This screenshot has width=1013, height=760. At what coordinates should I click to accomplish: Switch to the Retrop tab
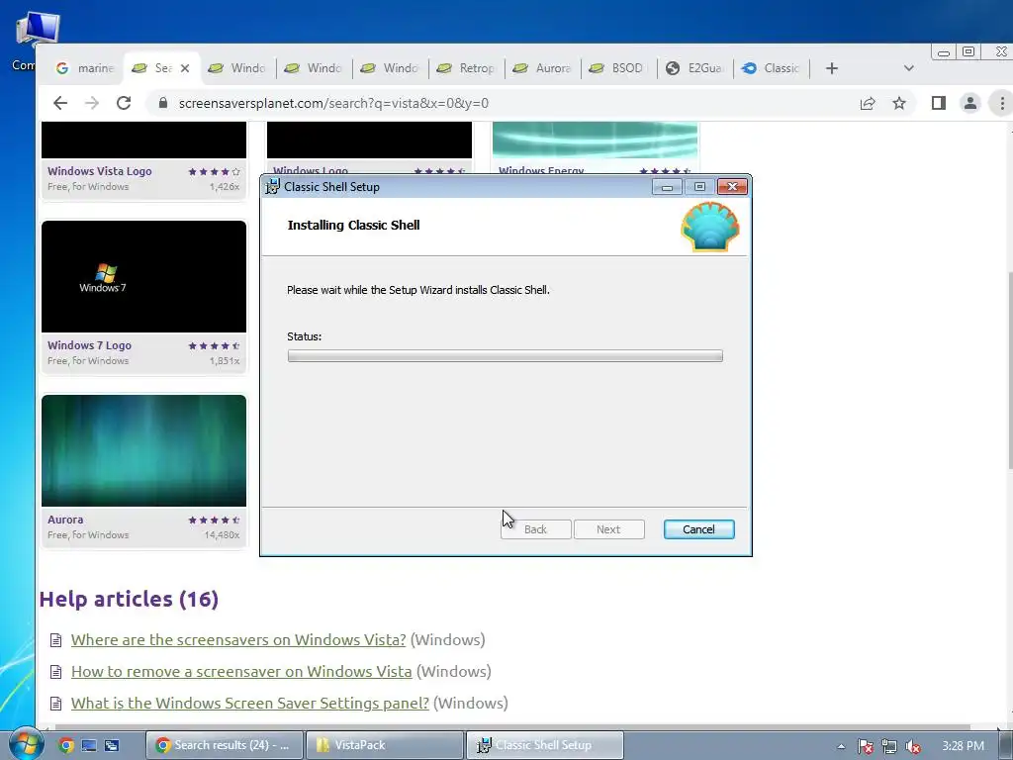point(467,68)
